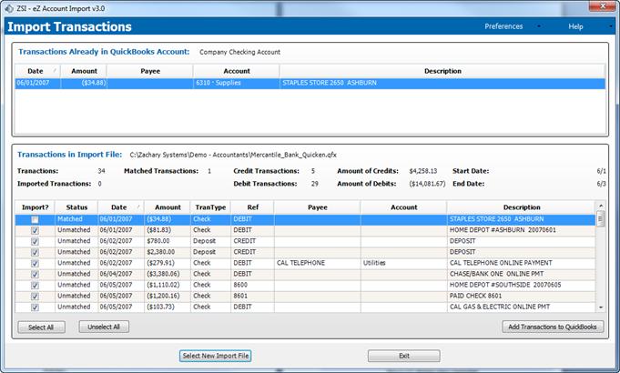Untick Import checkbox for CHASE/BANK ONE row
Screen dimensions: 620x373
click(x=35, y=274)
